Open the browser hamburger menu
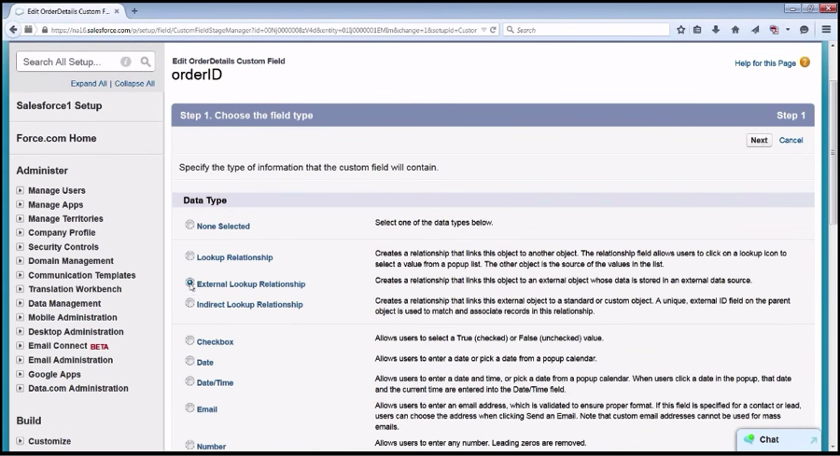This screenshot has height=456, width=840. pyautogui.click(x=826, y=30)
